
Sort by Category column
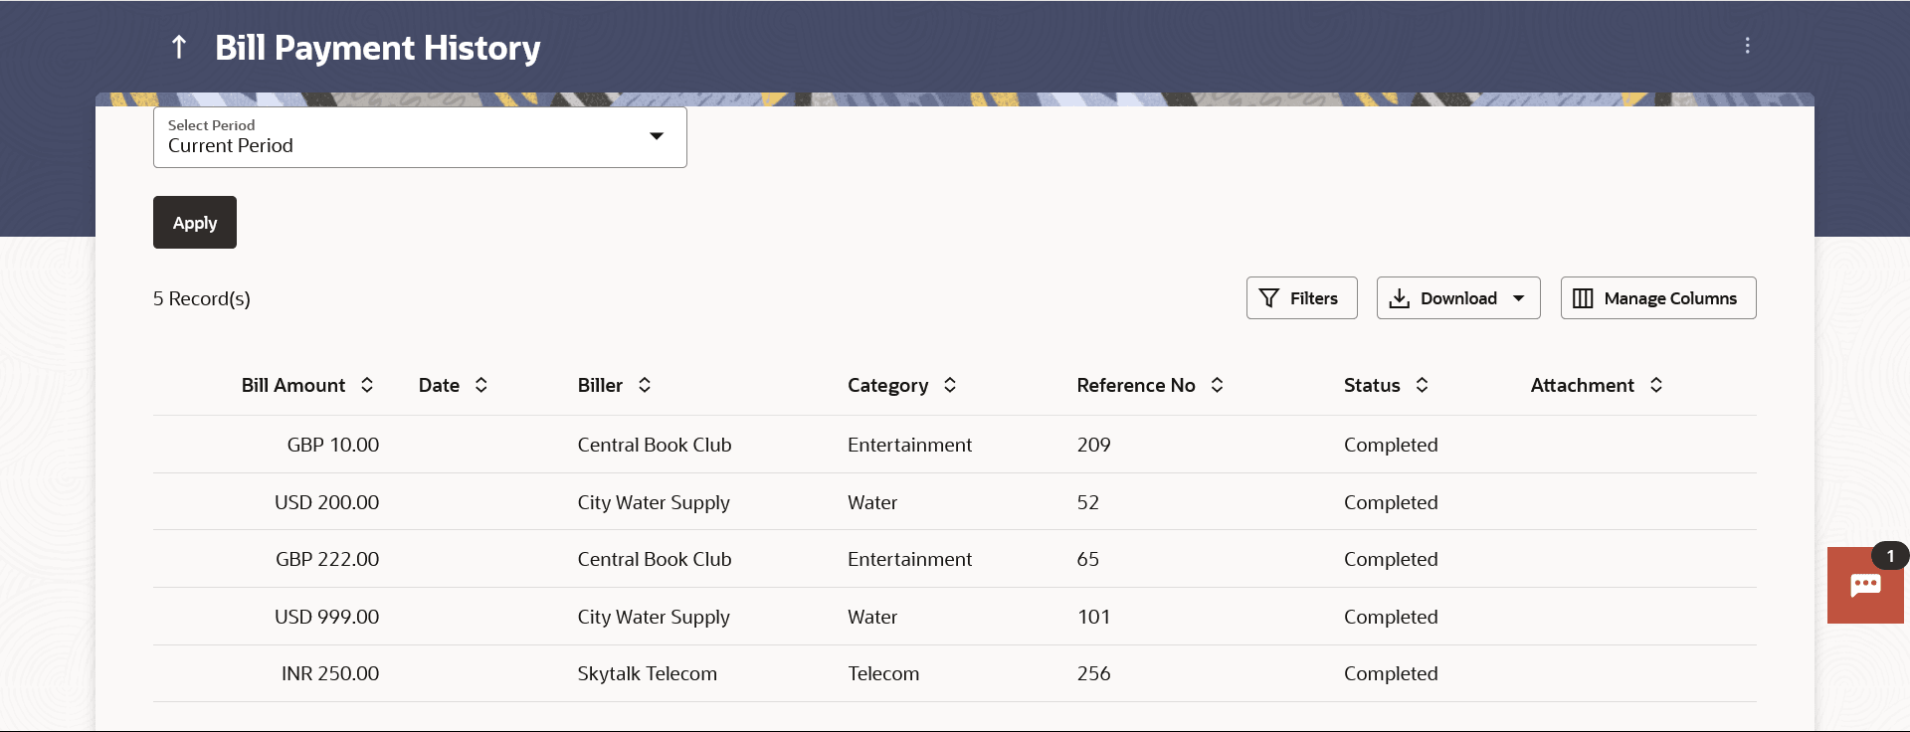click(x=950, y=385)
